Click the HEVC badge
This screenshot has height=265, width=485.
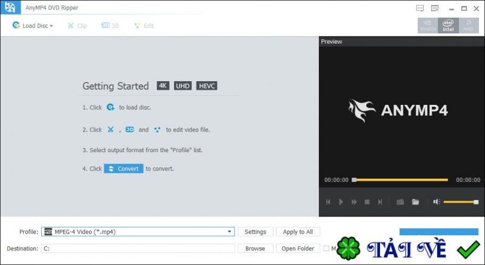pyautogui.click(x=207, y=86)
